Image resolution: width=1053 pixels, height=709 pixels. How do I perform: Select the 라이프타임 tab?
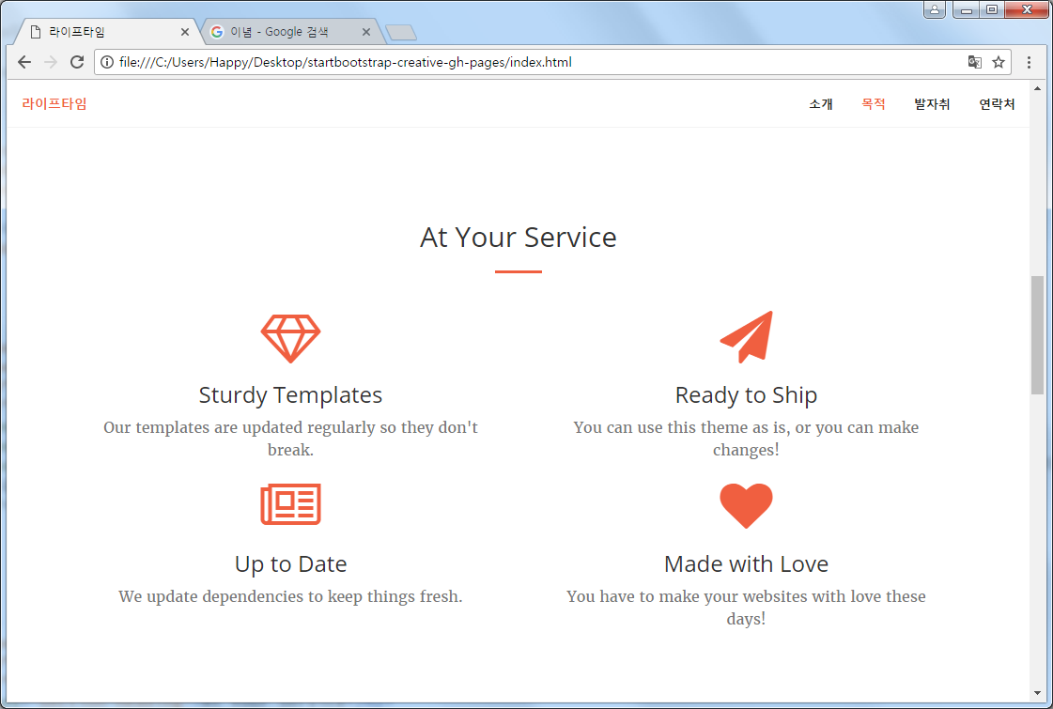[x=107, y=32]
